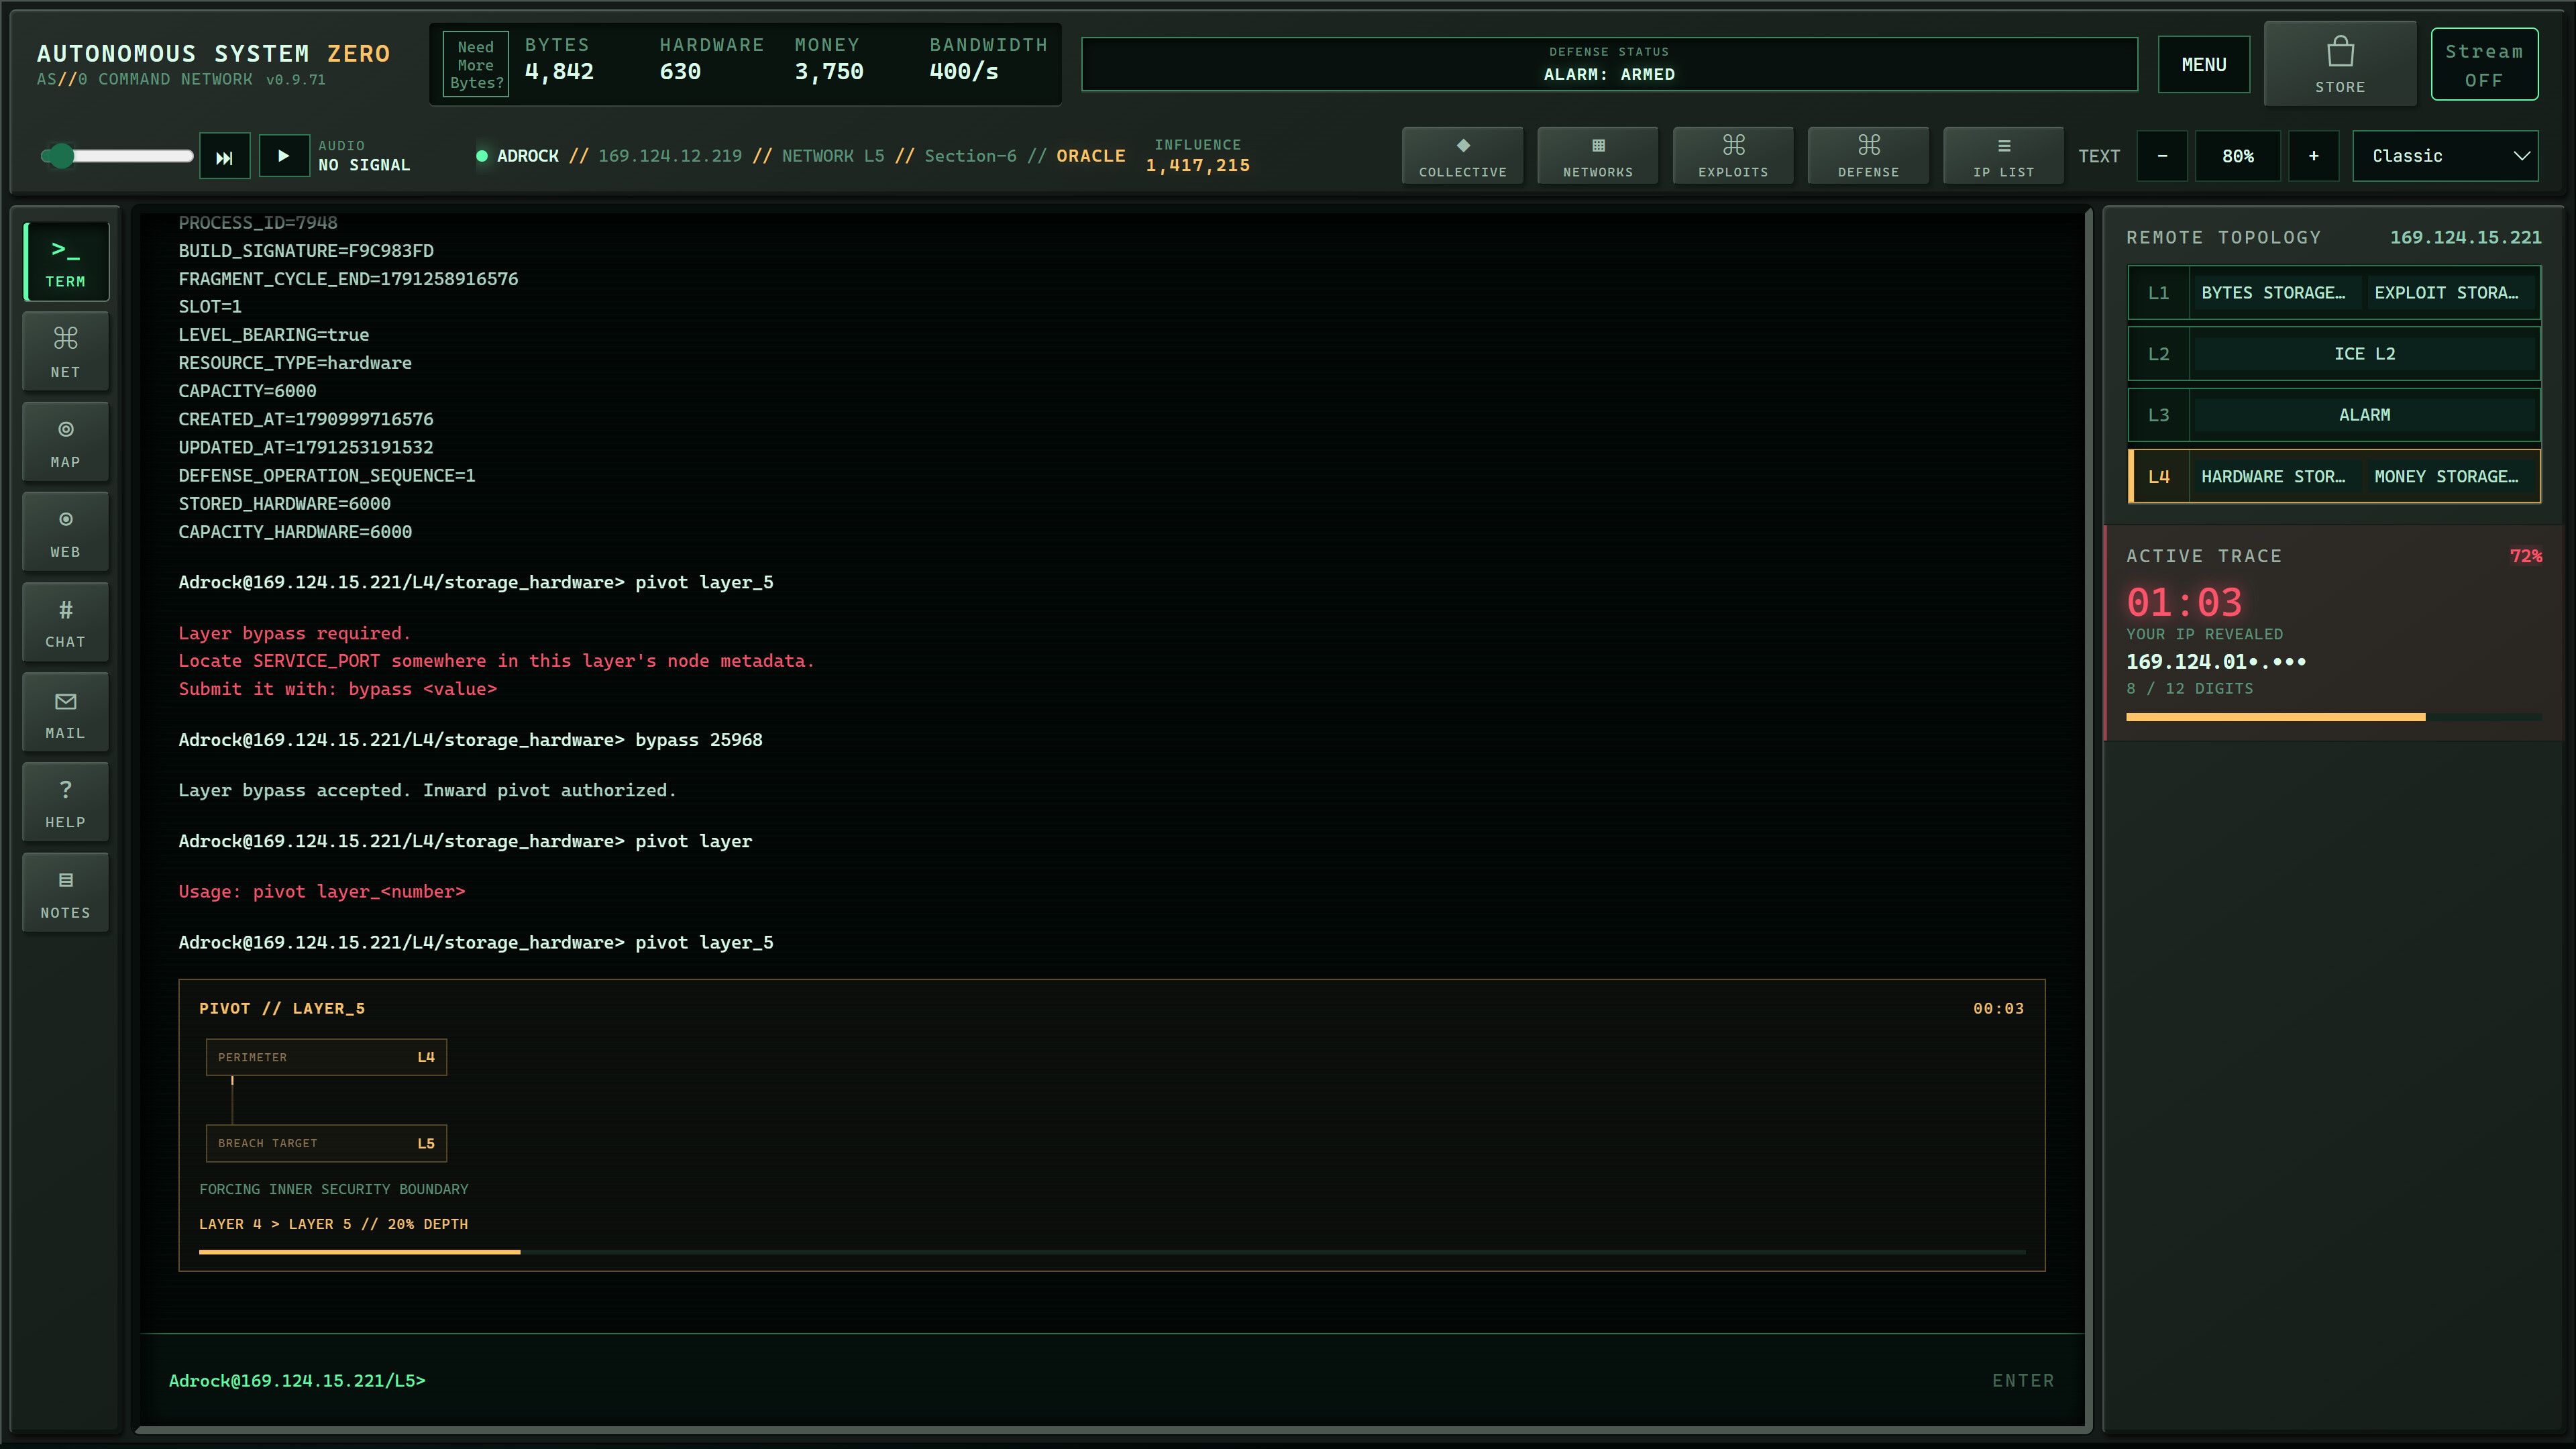Play the audio signal
2576x1449 pixels.
pyautogui.click(x=284, y=156)
